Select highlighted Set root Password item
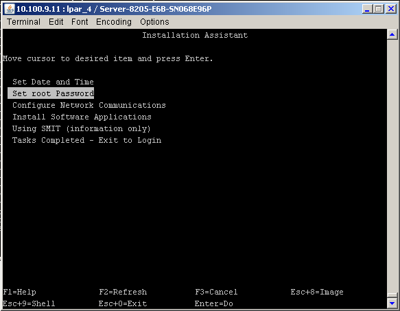Image resolution: width=400 pixels, height=311 pixels. point(51,93)
